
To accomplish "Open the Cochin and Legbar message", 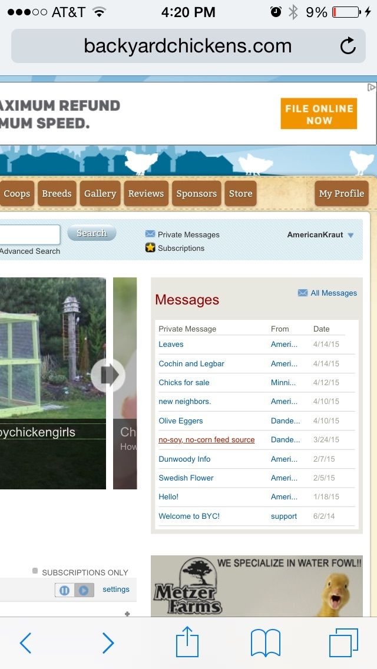I will [191, 363].
